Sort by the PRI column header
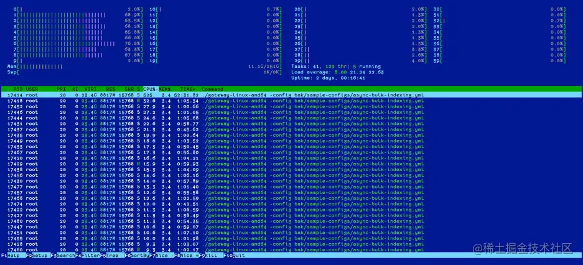 (x=62, y=89)
